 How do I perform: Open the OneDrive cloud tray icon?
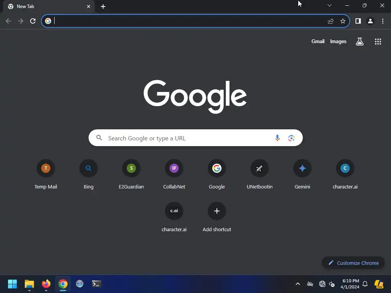pyautogui.click(x=310, y=284)
